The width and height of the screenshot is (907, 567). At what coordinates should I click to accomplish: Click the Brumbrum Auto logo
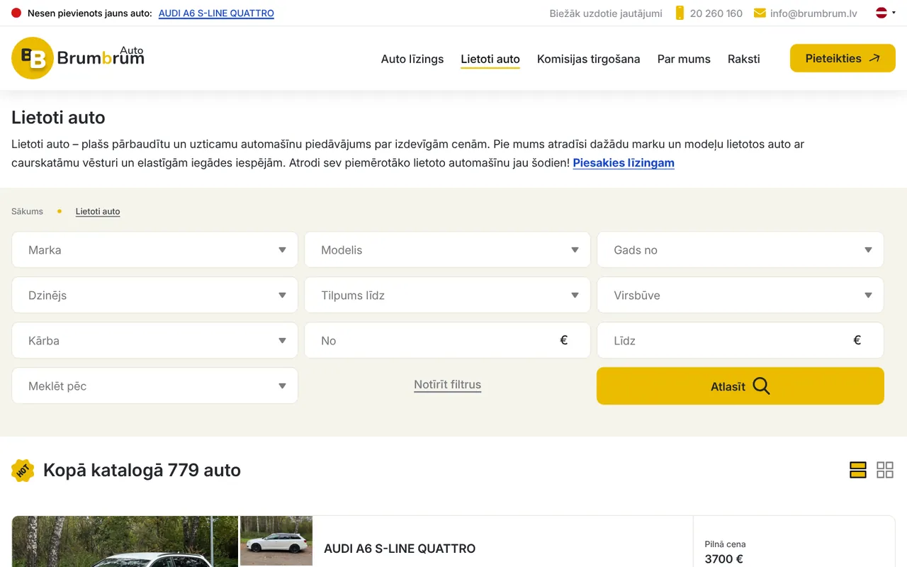pyautogui.click(x=78, y=58)
